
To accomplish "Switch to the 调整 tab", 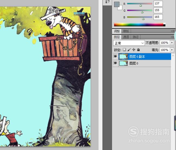I will coord(117,31).
